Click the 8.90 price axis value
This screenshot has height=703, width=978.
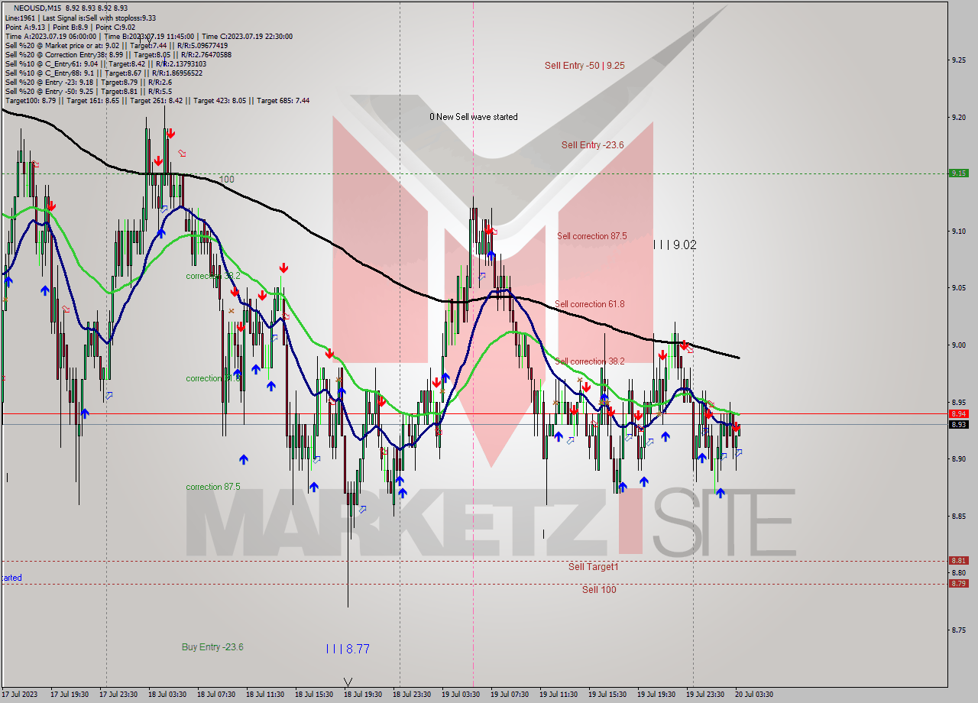pos(958,458)
